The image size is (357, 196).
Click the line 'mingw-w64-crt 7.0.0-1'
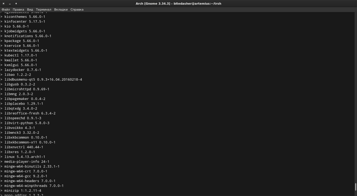26,171
